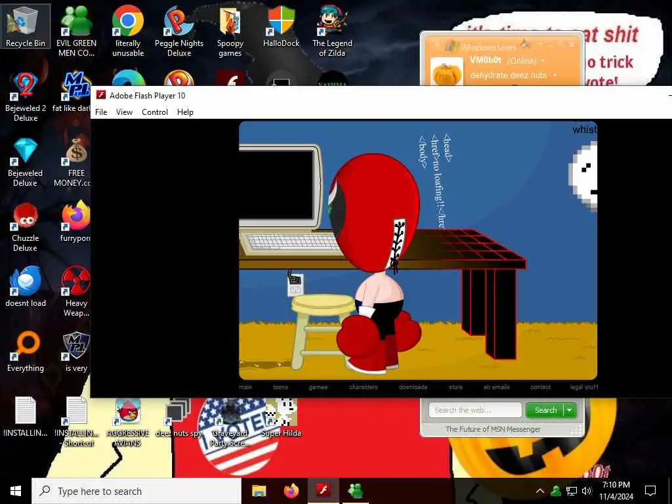672x504 pixels.
Task: Click the 'toons' navigation link
Action: pos(280,387)
